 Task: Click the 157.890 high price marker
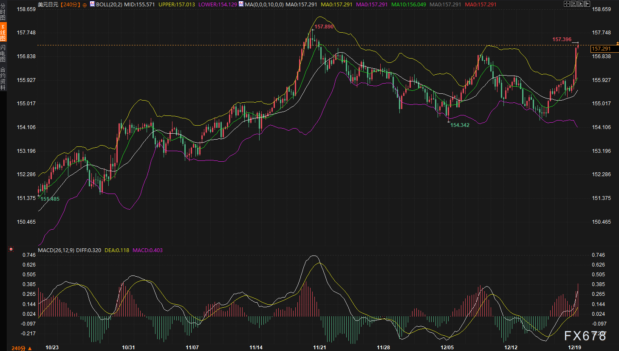click(x=324, y=27)
